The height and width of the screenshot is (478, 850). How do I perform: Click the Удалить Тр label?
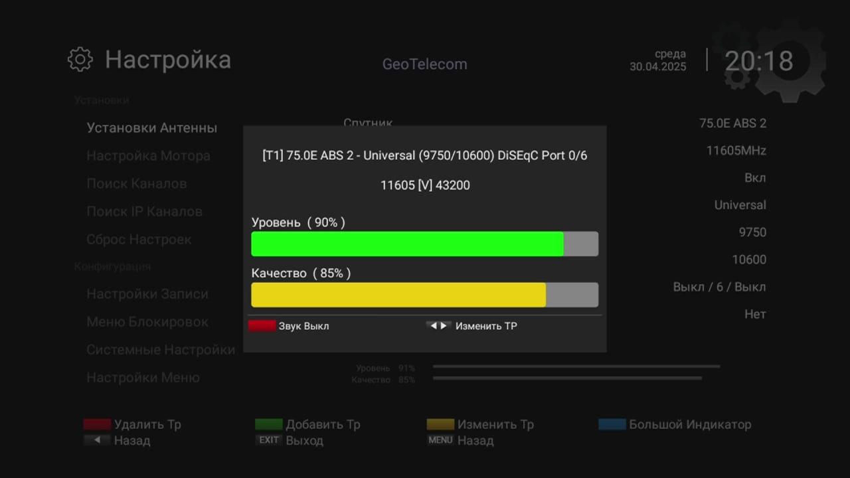coord(147,424)
